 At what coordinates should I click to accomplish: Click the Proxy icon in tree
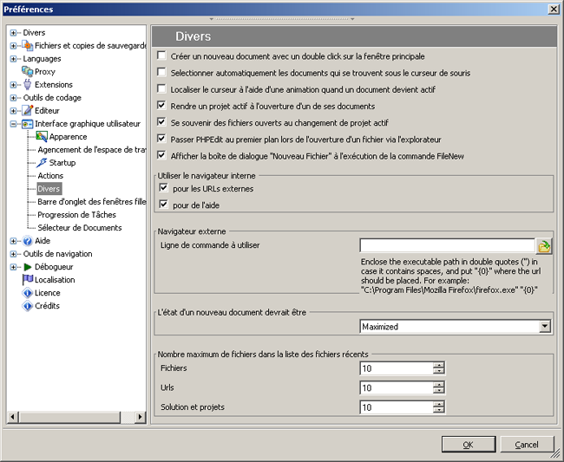click(x=28, y=72)
